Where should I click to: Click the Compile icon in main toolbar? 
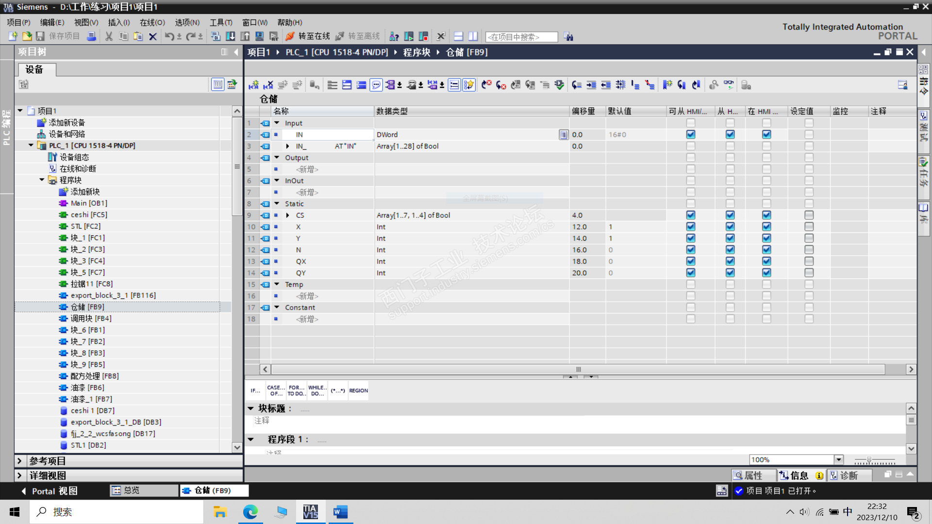click(216, 36)
